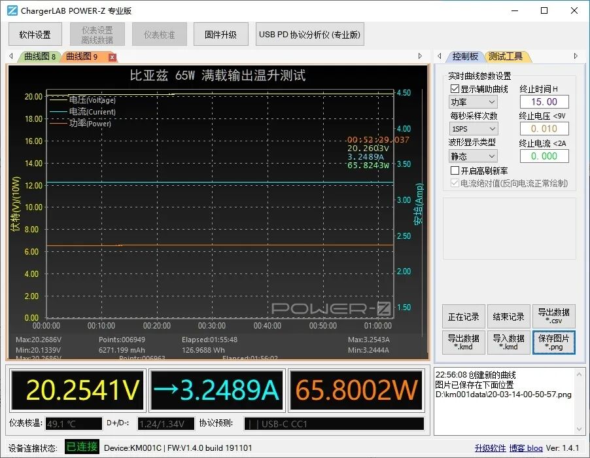Enable 开启高刷新率 checkbox
590x458 pixels.
[x=455, y=171]
